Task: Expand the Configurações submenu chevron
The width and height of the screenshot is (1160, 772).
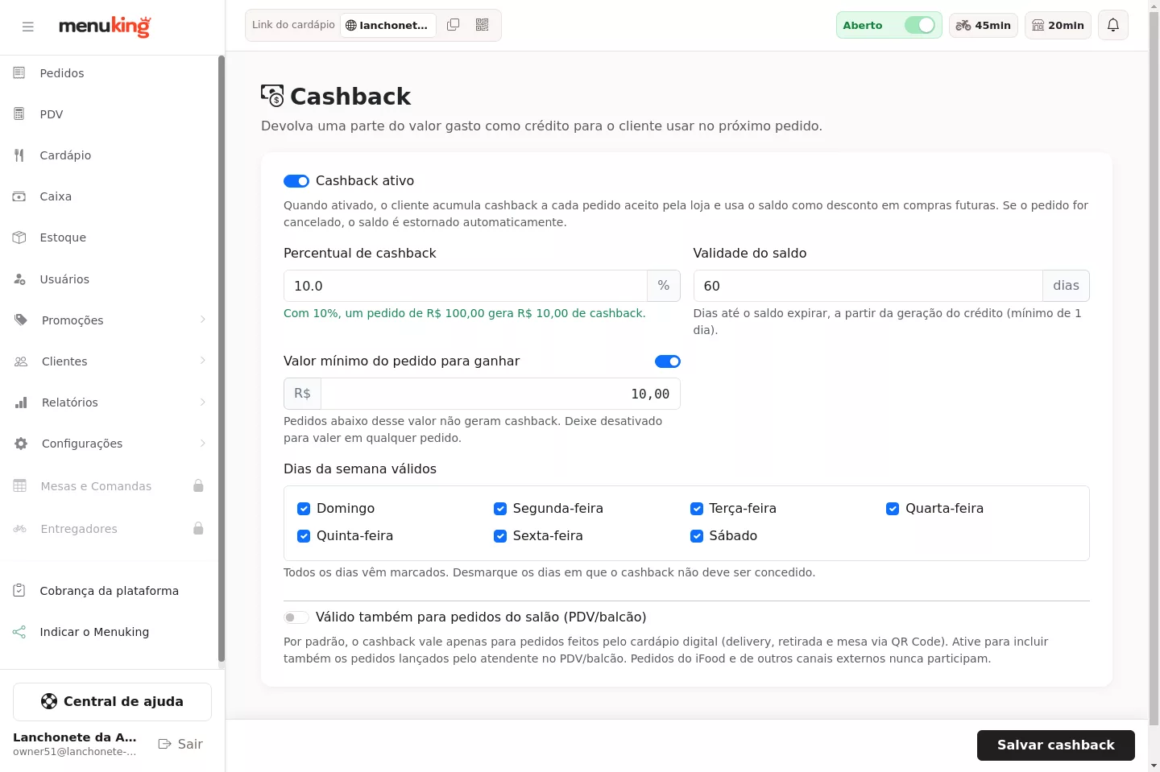Action: pos(203,443)
